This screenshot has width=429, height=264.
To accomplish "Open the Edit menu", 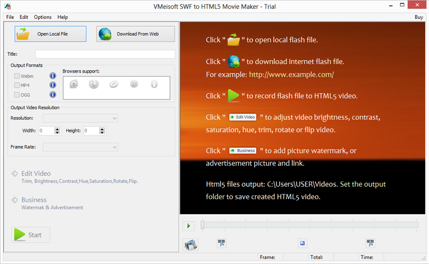I will click(x=24, y=17).
